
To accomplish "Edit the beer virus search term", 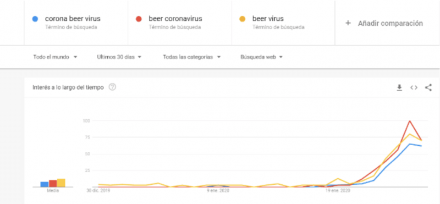I will pos(268,19).
